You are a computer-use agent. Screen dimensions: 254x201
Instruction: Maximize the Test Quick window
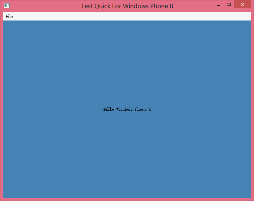pos(229,5)
